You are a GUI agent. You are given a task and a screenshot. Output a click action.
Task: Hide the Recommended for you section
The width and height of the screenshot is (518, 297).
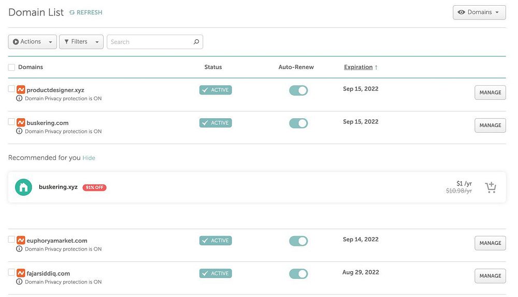(x=89, y=158)
